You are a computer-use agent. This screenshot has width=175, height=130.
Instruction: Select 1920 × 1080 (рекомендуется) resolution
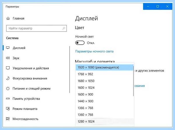[104, 67]
